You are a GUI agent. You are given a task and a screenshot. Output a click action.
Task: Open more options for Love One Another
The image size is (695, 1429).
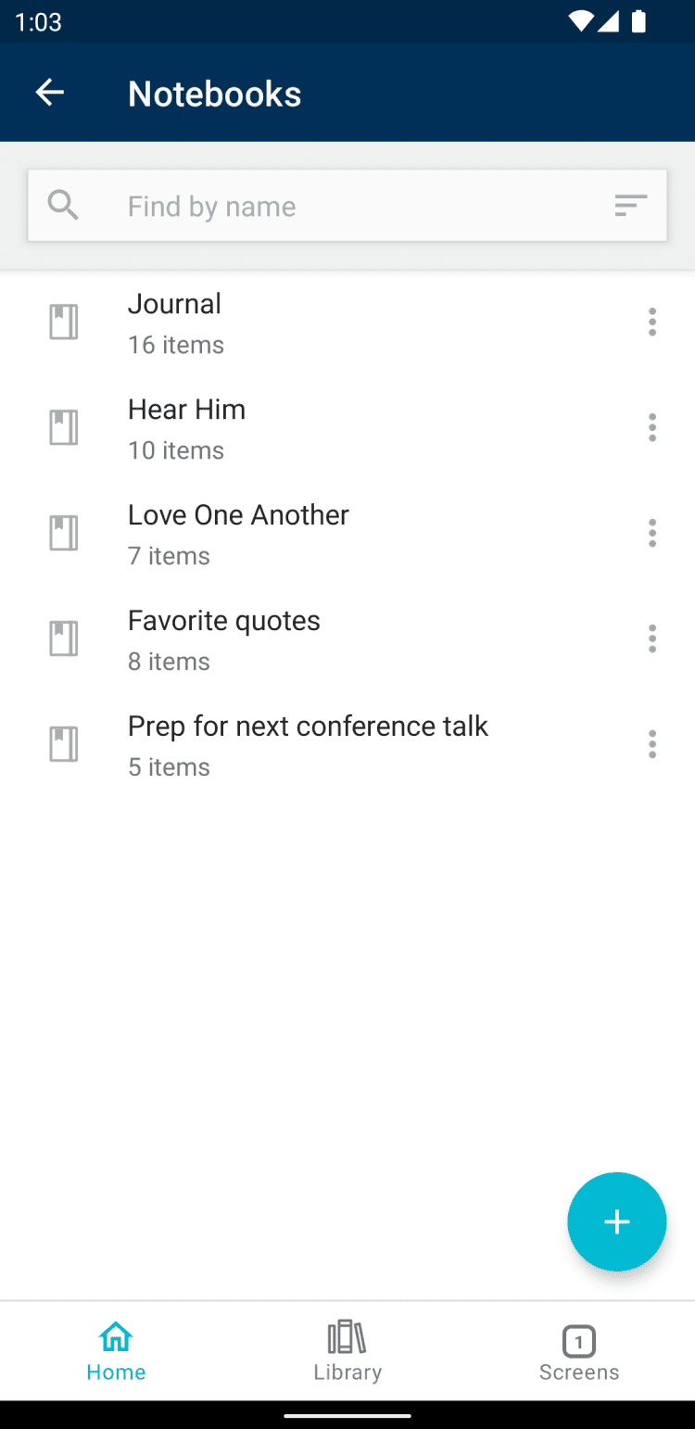coord(652,534)
